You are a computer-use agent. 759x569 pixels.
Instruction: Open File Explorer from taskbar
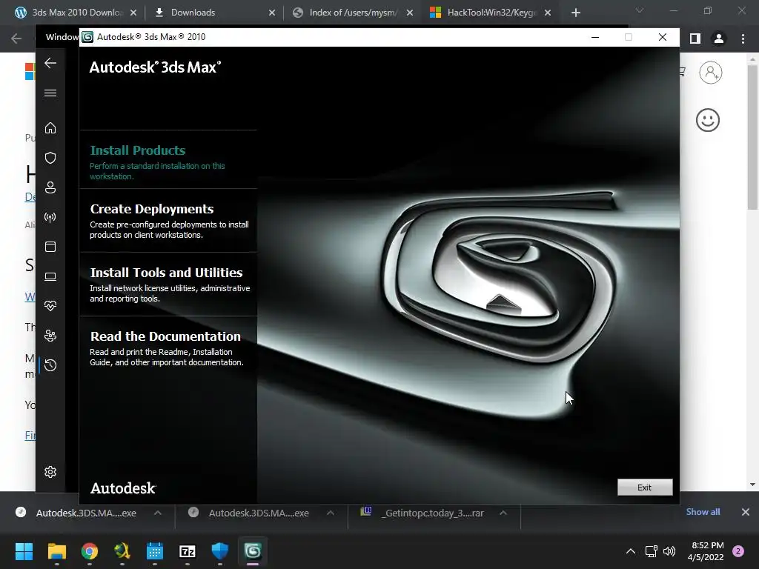click(56, 551)
